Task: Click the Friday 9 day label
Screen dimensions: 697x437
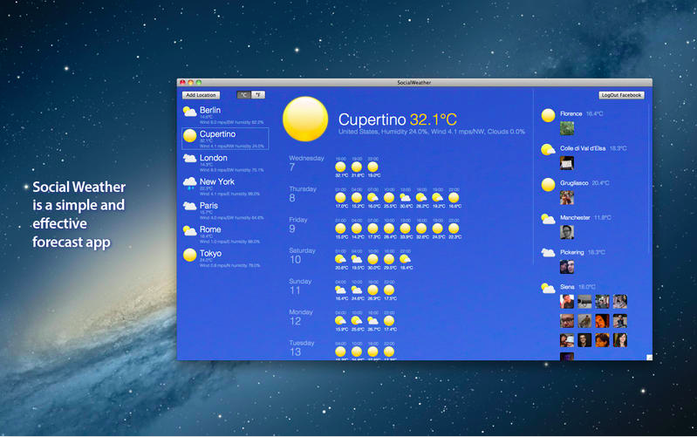Action: point(298,224)
